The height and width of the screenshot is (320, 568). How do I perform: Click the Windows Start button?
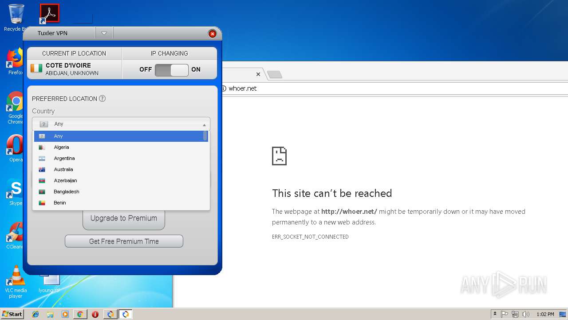coord(12,314)
